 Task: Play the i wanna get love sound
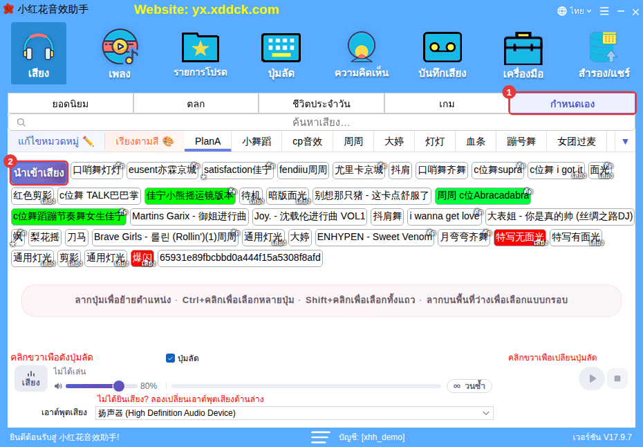444,217
